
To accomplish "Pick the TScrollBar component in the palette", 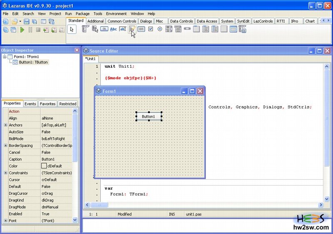I will [x=187, y=28].
